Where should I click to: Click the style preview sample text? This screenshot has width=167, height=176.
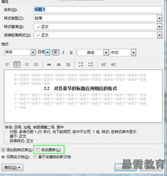pos(80,89)
